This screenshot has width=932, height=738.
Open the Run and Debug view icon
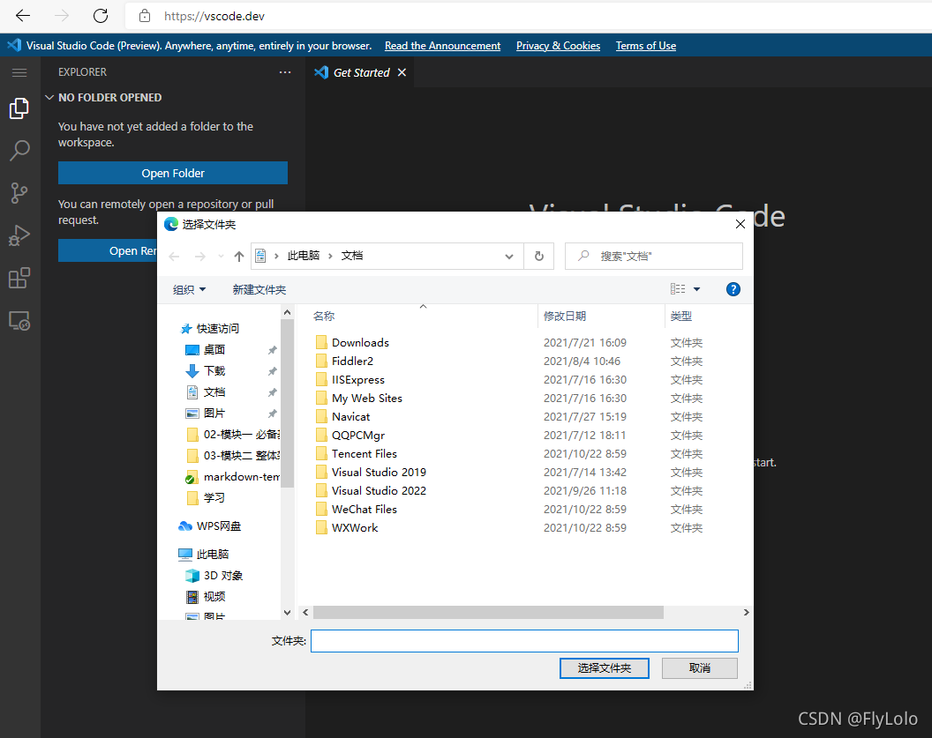(19, 235)
